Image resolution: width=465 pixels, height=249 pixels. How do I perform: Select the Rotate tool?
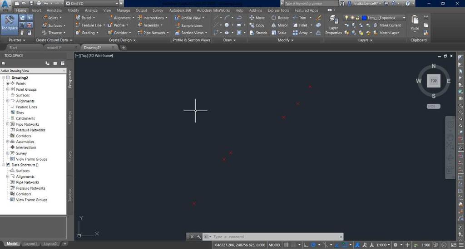tap(280, 18)
